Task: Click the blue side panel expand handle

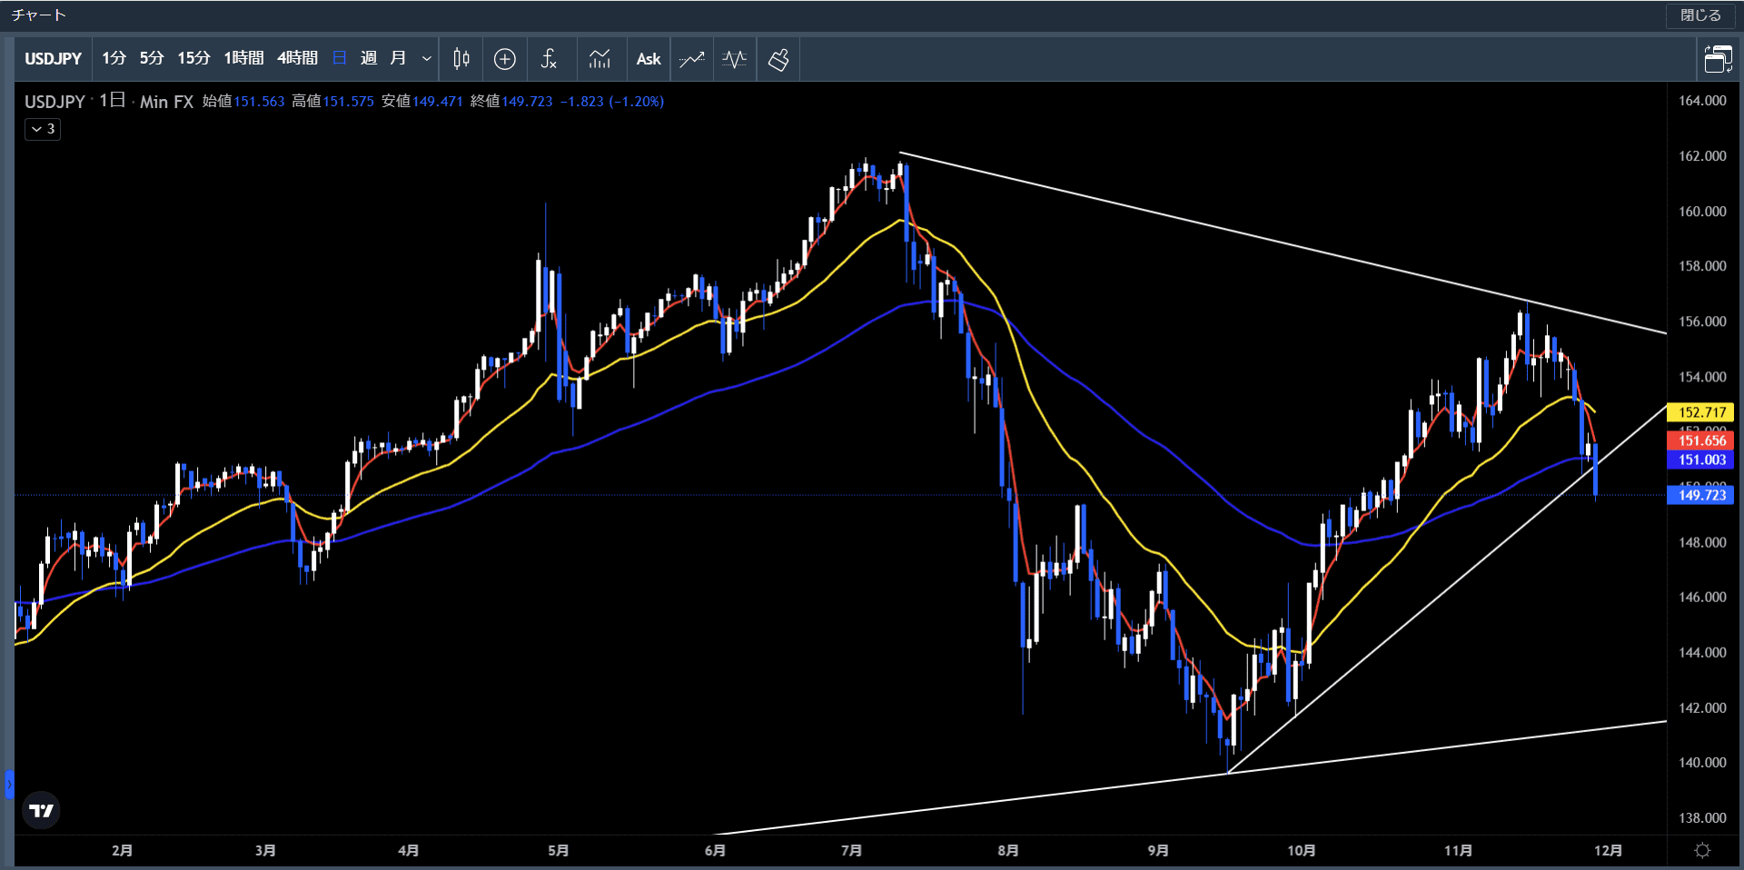Action: coord(9,784)
